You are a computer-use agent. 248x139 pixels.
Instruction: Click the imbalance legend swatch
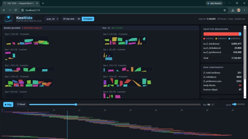216,38
